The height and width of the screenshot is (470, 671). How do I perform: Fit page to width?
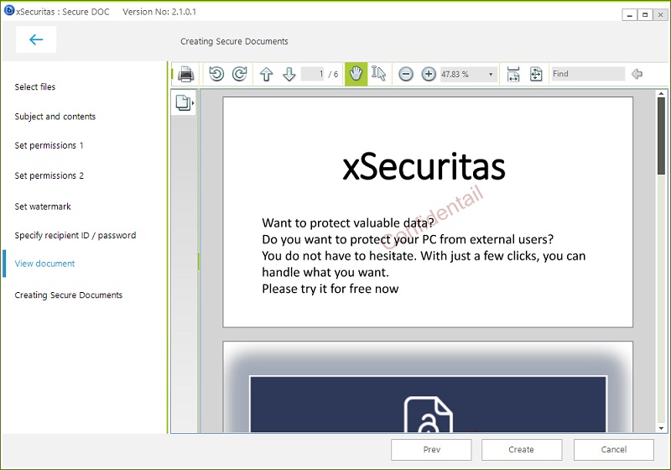pyautogui.click(x=513, y=74)
